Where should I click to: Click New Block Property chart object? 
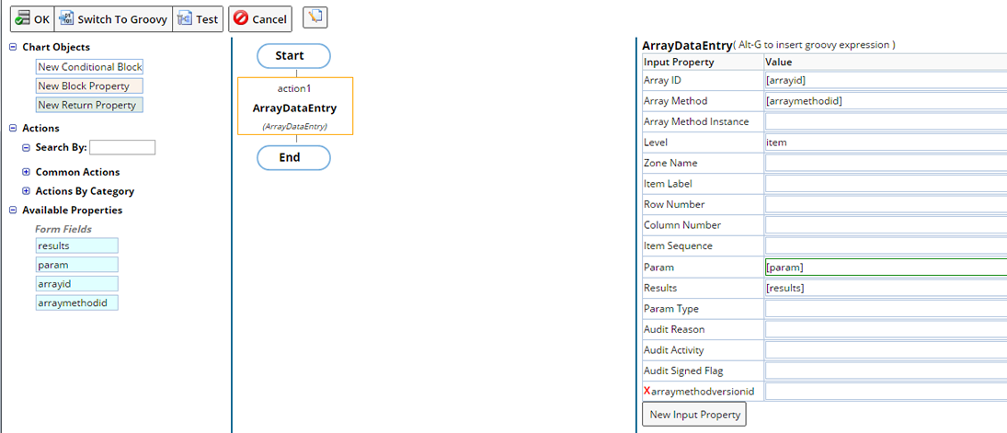89,86
